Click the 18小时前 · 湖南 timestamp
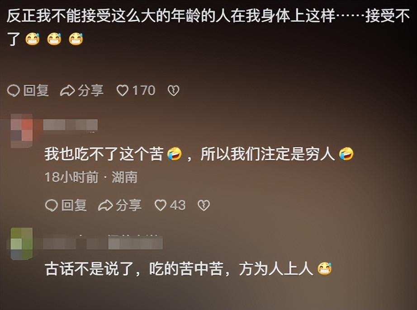Image resolution: width=417 pixels, height=310 pixels. 91,177
